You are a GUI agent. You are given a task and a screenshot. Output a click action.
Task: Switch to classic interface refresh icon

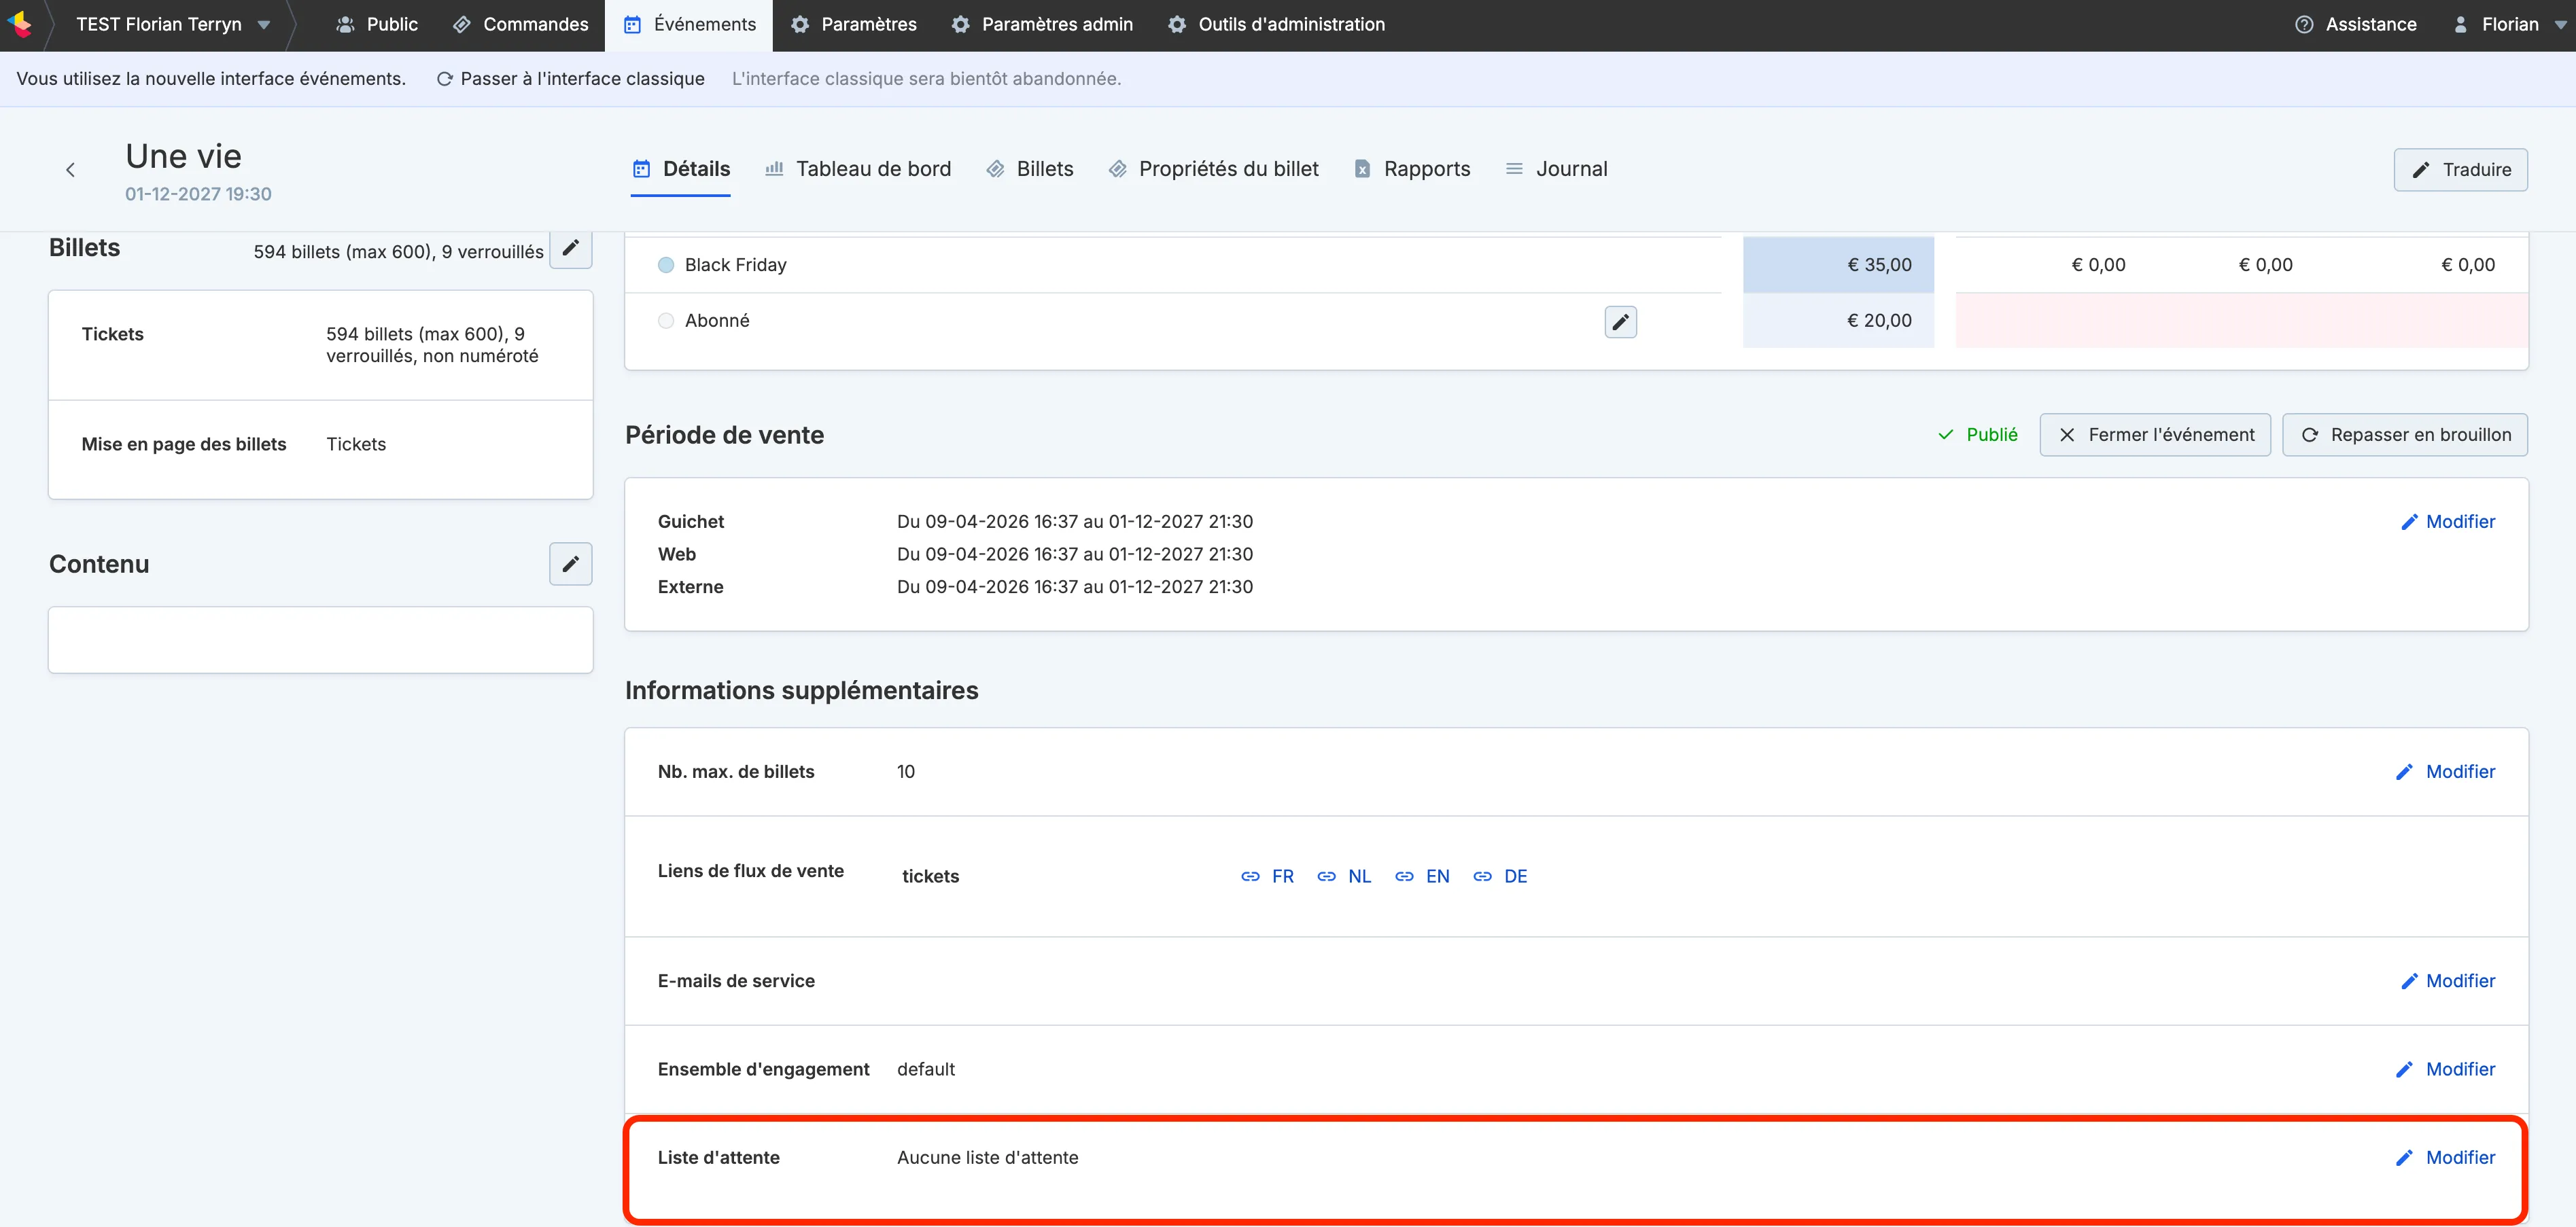(x=445, y=79)
